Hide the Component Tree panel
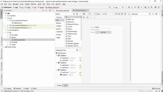Image resolution: width=163 pixels, height=92 pixels. click(x=80, y=50)
